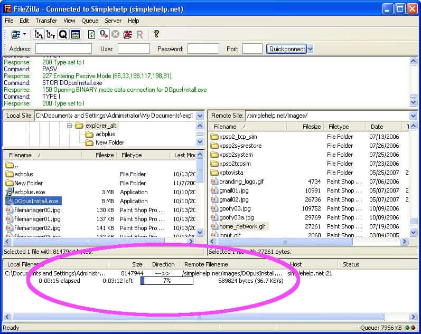
Task: Select New Folder in the local tree
Action: [x=110, y=142]
